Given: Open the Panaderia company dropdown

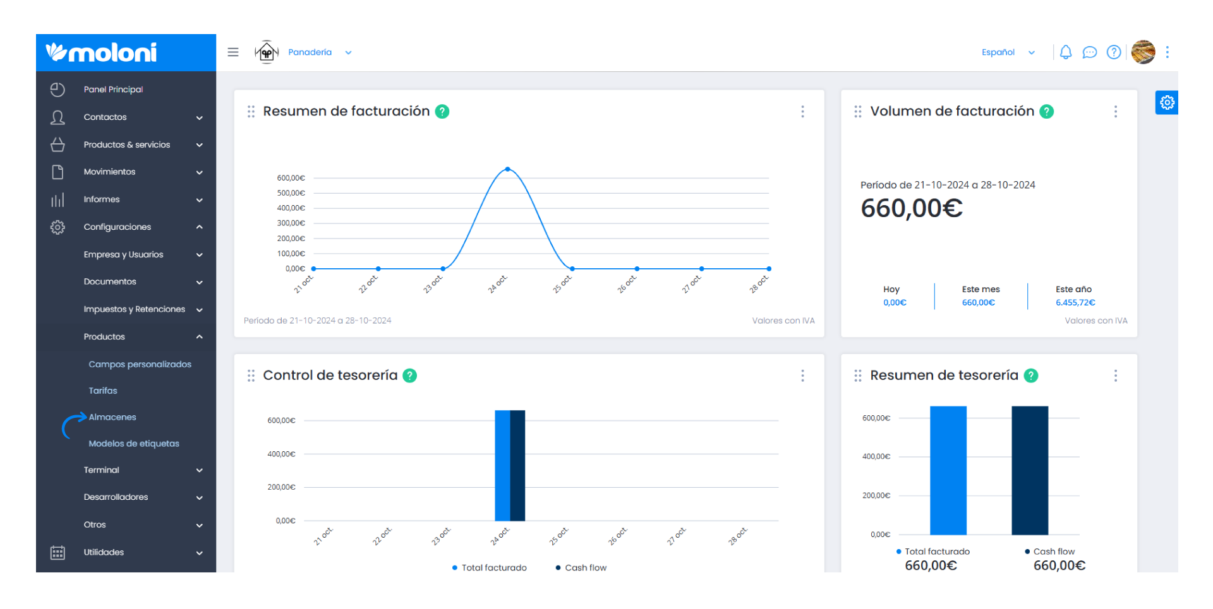Looking at the screenshot, I should pyautogui.click(x=320, y=52).
